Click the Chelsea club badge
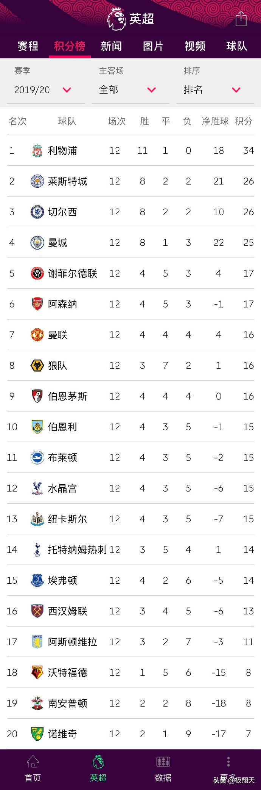The image size is (261, 790). tap(37, 212)
